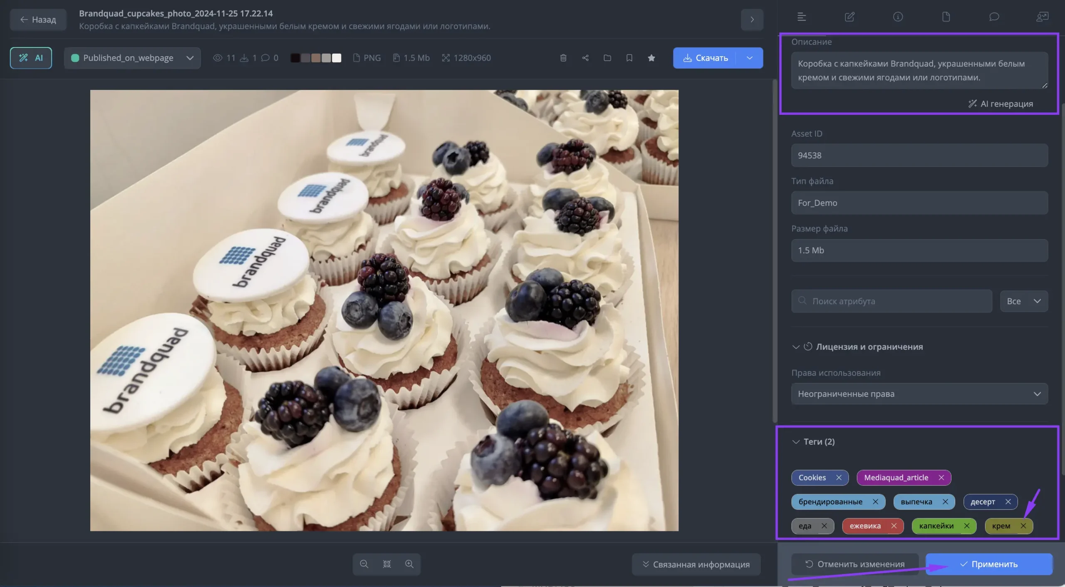Open the comments panel tab
Viewport: 1065px width, 587px height.
point(994,17)
